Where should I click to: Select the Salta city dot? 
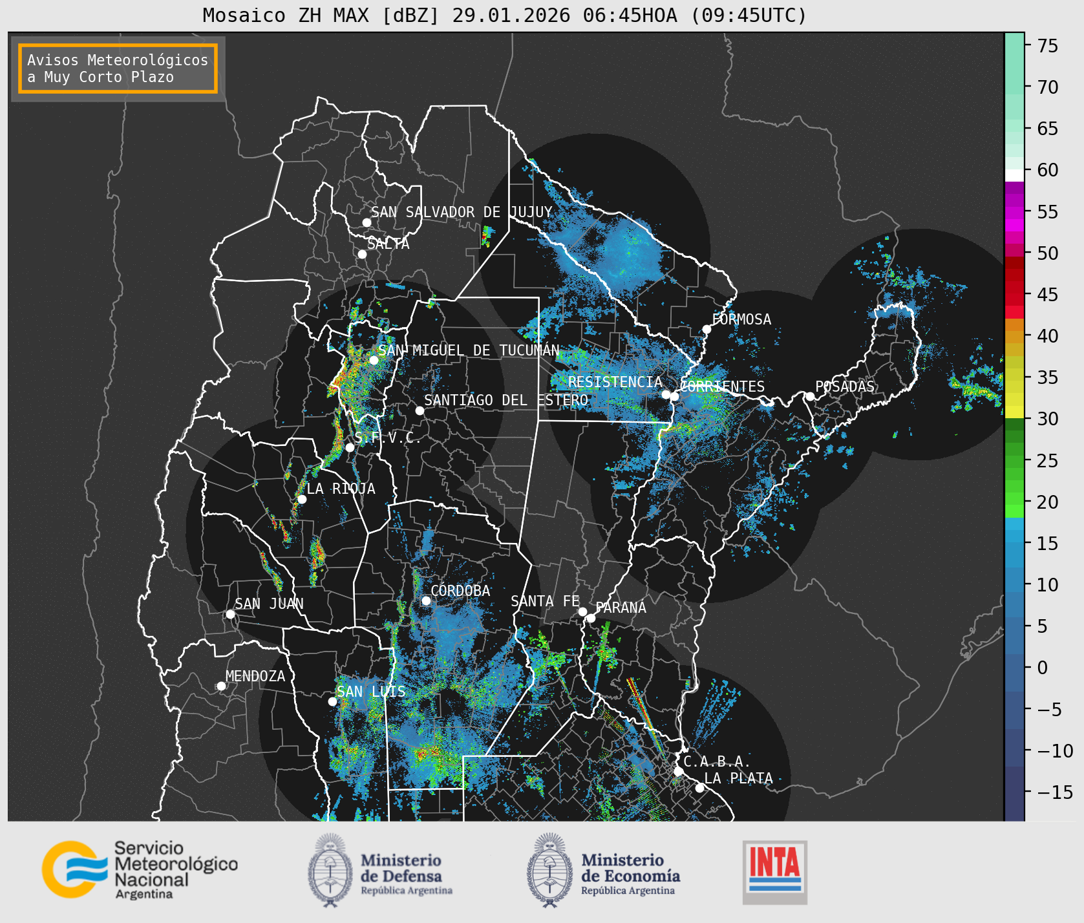[362, 254]
